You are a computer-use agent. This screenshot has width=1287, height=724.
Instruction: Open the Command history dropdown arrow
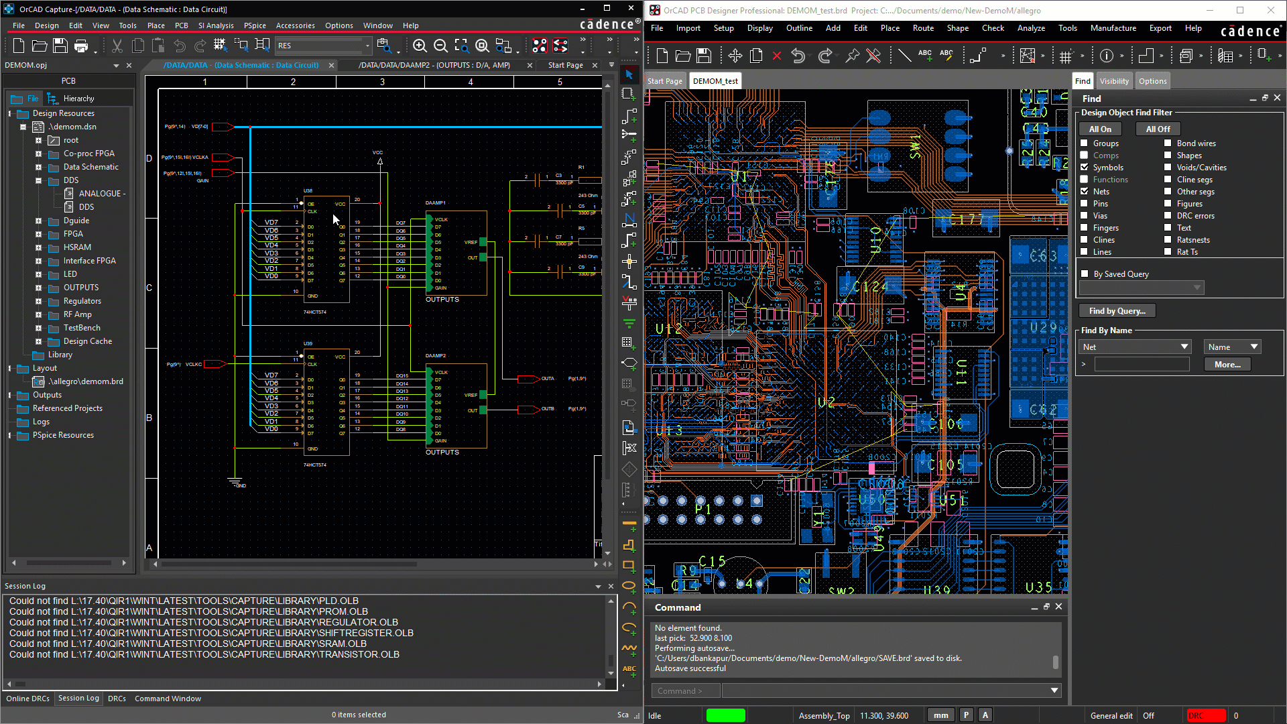(1054, 690)
